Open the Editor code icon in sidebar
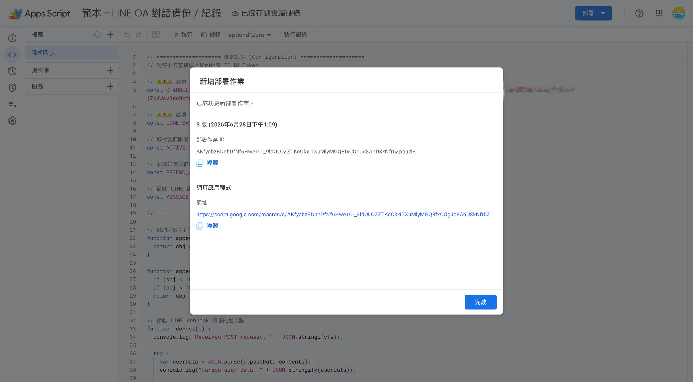 click(12, 54)
